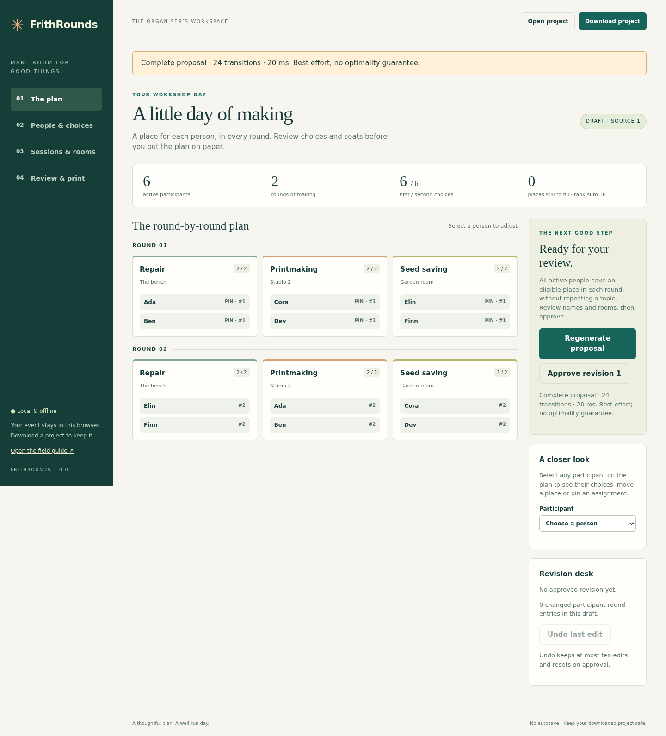Click the places still to fill stat

(582, 186)
